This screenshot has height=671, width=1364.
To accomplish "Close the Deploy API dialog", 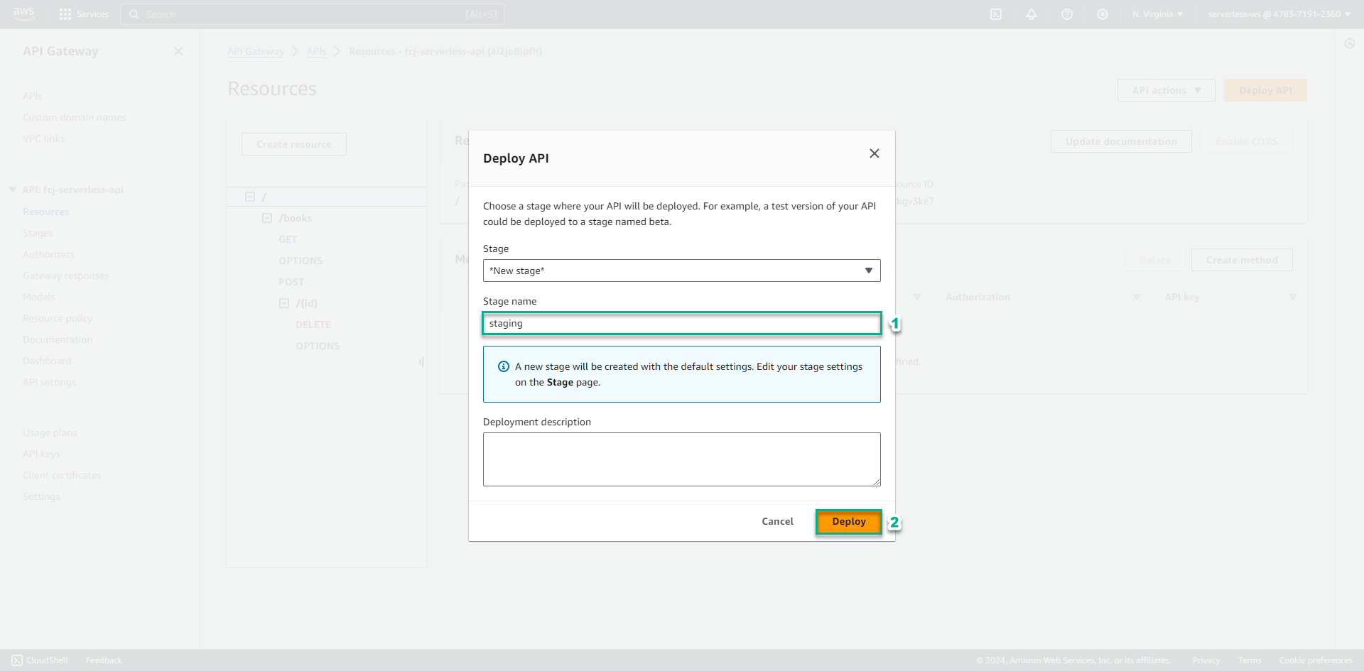I will coord(875,153).
